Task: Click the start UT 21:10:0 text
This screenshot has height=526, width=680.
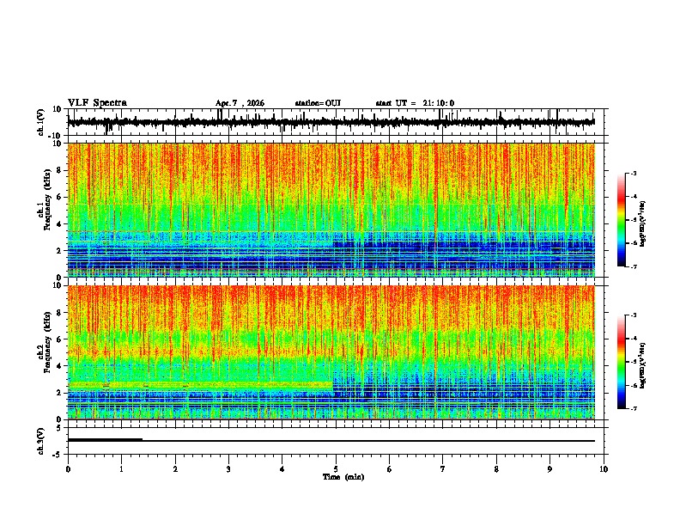Action: click(415, 103)
